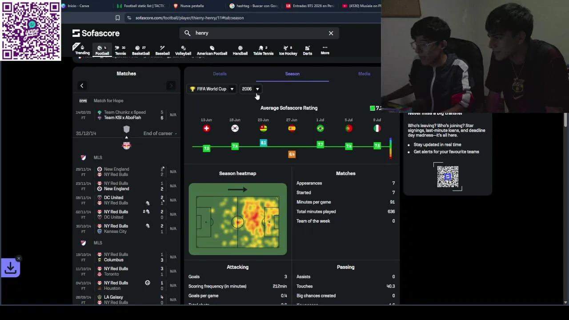Go to previous matches page arrow

82,86
